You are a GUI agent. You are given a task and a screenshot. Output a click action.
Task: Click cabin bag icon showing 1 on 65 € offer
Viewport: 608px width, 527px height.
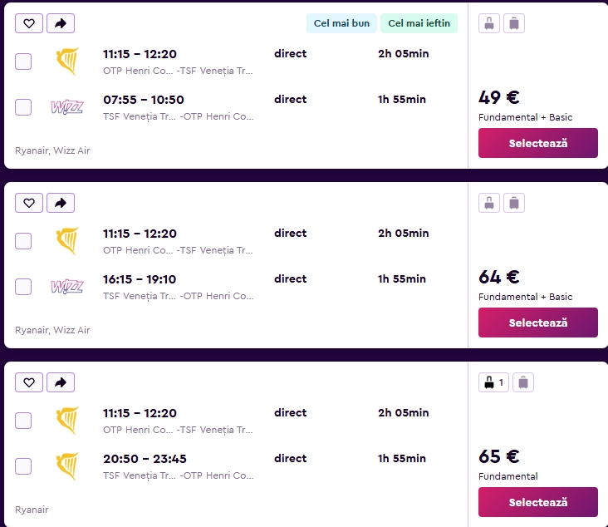pos(493,382)
